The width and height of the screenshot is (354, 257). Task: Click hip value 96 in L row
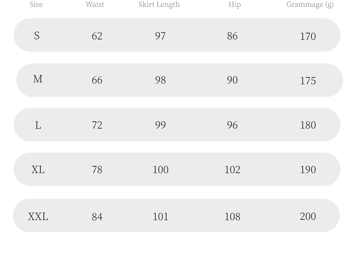(232, 125)
